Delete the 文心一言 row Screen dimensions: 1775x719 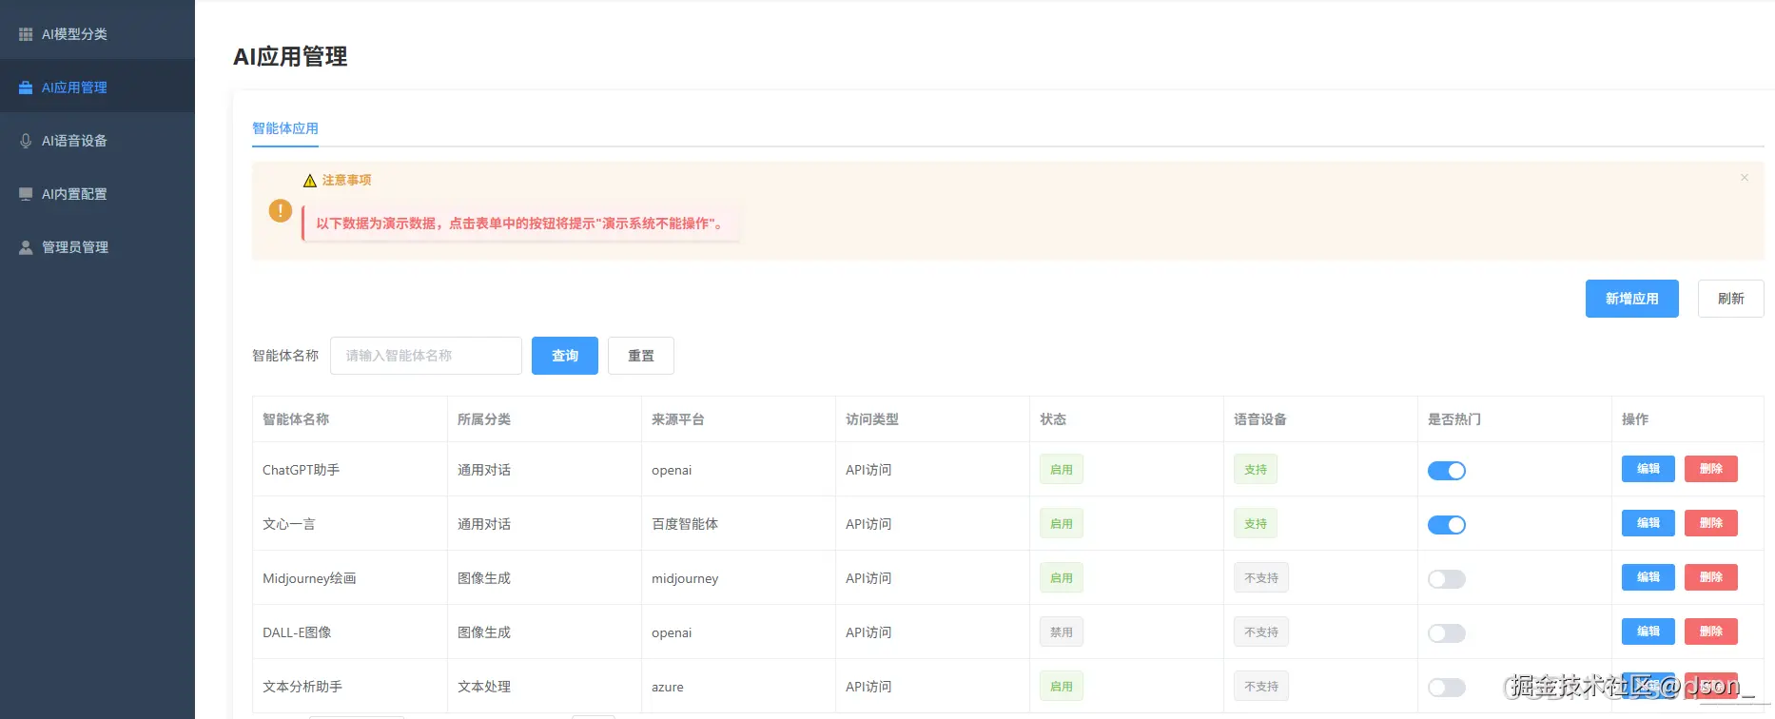(1710, 523)
